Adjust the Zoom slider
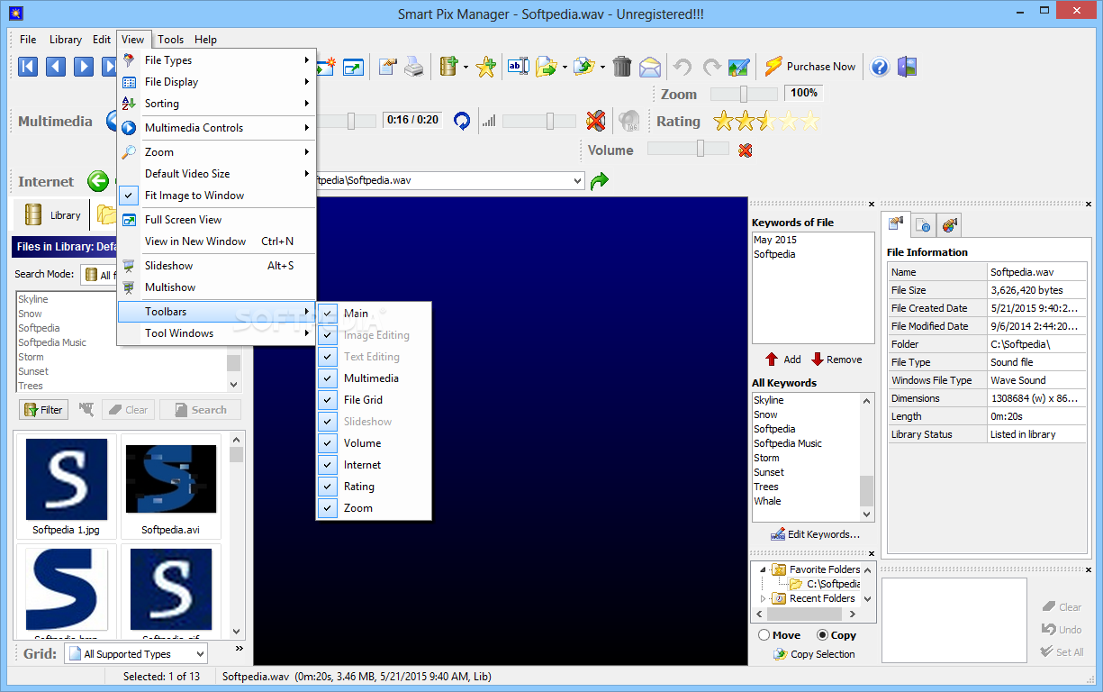The width and height of the screenshot is (1103, 692). pos(744,94)
